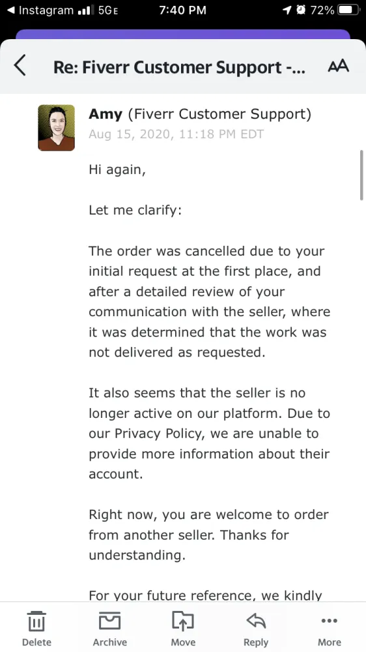Tap the cellular signal bars indicator
366x652 pixels.
(x=87, y=10)
